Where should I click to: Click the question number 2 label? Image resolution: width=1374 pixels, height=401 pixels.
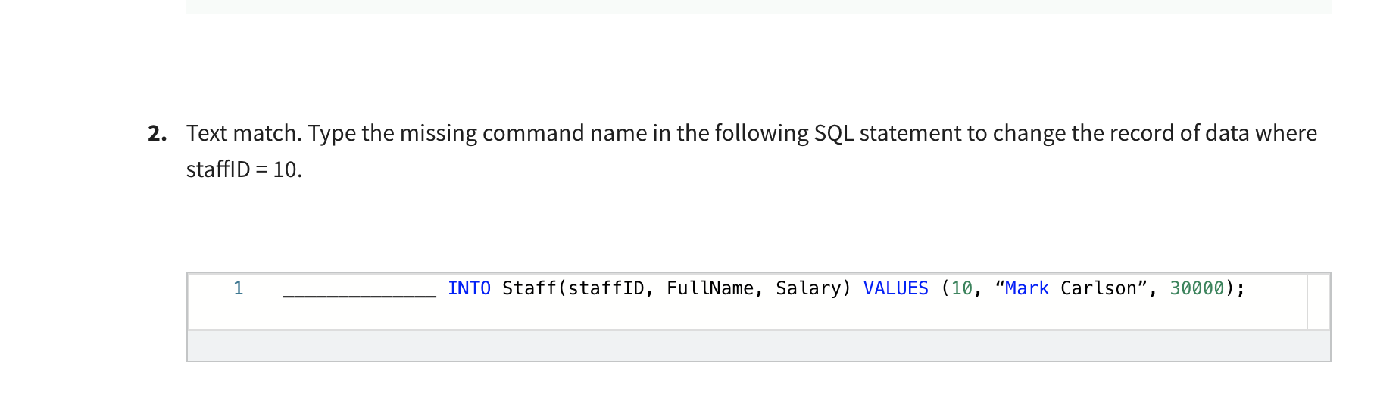(x=157, y=133)
